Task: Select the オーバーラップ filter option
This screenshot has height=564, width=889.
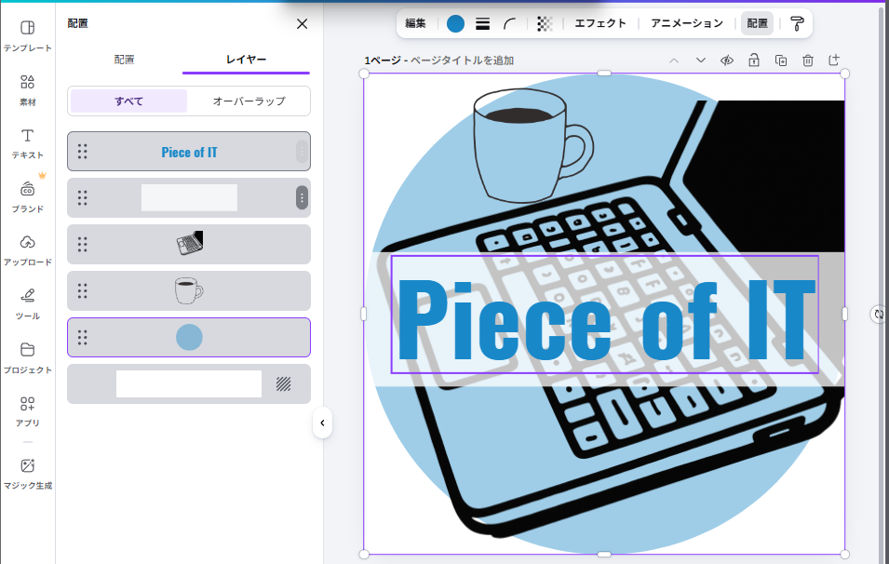Action: tap(249, 101)
